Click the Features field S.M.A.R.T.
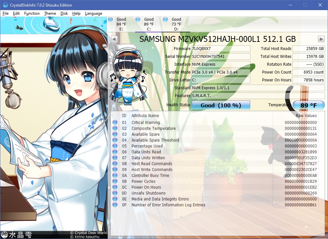This screenshot has width=328, height=239. click(258, 96)
